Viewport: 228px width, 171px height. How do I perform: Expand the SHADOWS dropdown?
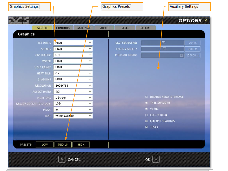pyautogui.click(x=73, y=79)
